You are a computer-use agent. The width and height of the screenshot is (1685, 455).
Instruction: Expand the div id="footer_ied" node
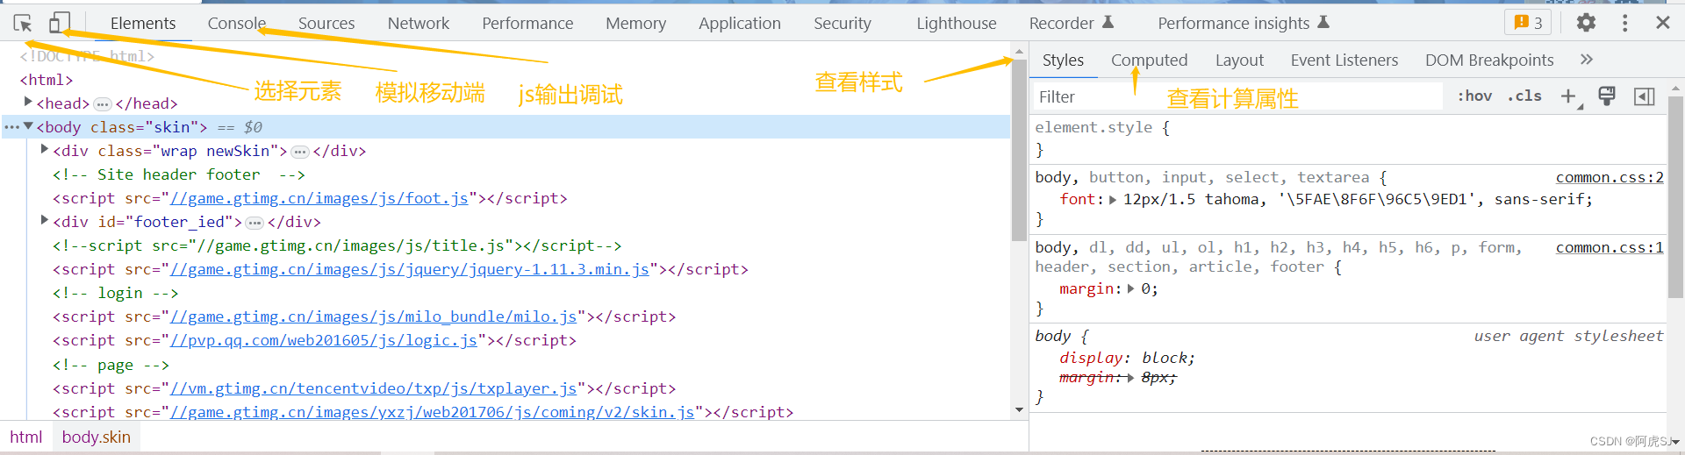[x=45, y=221]
